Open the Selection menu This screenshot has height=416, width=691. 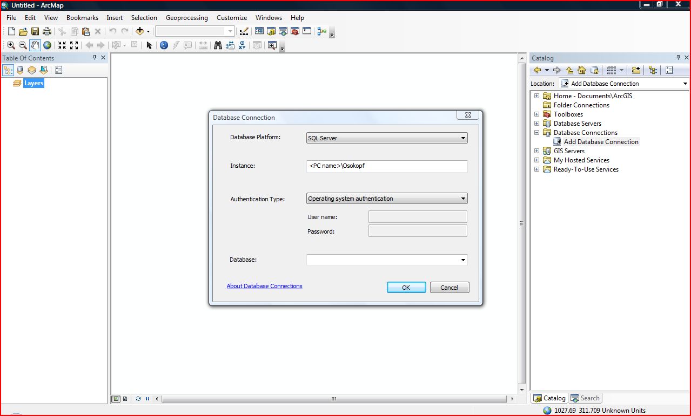tap(144, 18)
